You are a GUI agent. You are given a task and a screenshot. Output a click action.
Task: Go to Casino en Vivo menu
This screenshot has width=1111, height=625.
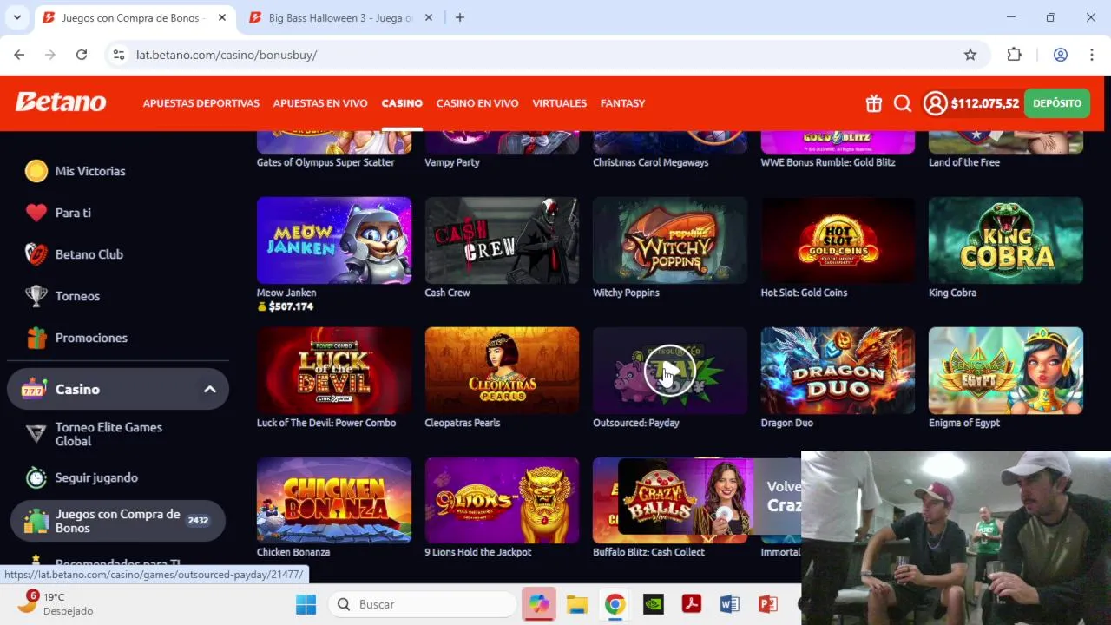[x=477, y=103]
